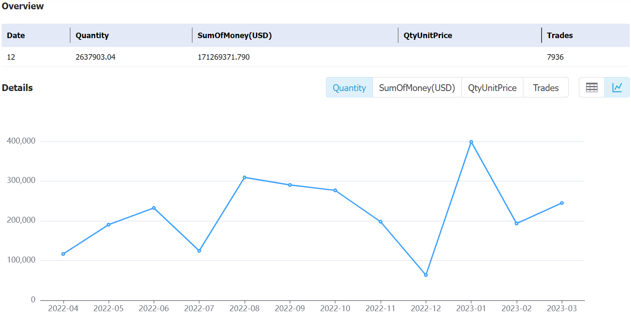631x329 pixels.
Task: Click the 2022-10 data point
Action: pyautogui.click(x=335, y=191)
